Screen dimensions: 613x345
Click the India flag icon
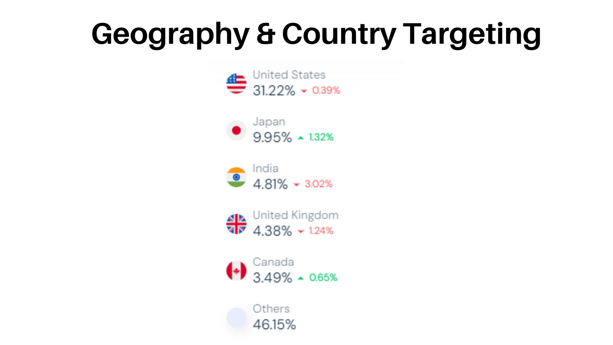pyautogui.click(x=236, y=177)
